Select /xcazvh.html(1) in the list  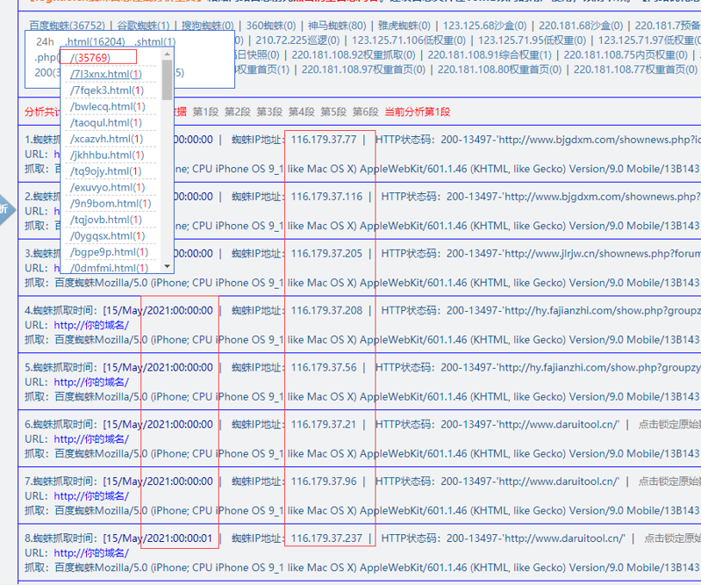pyautogui.click(x=106, y=139)
